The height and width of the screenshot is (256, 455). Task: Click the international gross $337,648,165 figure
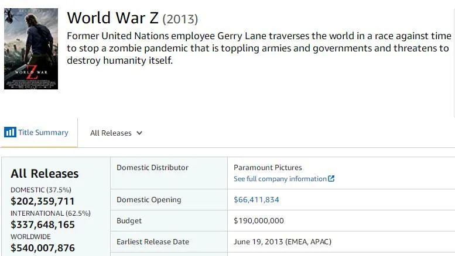click(x=43, y=224)
